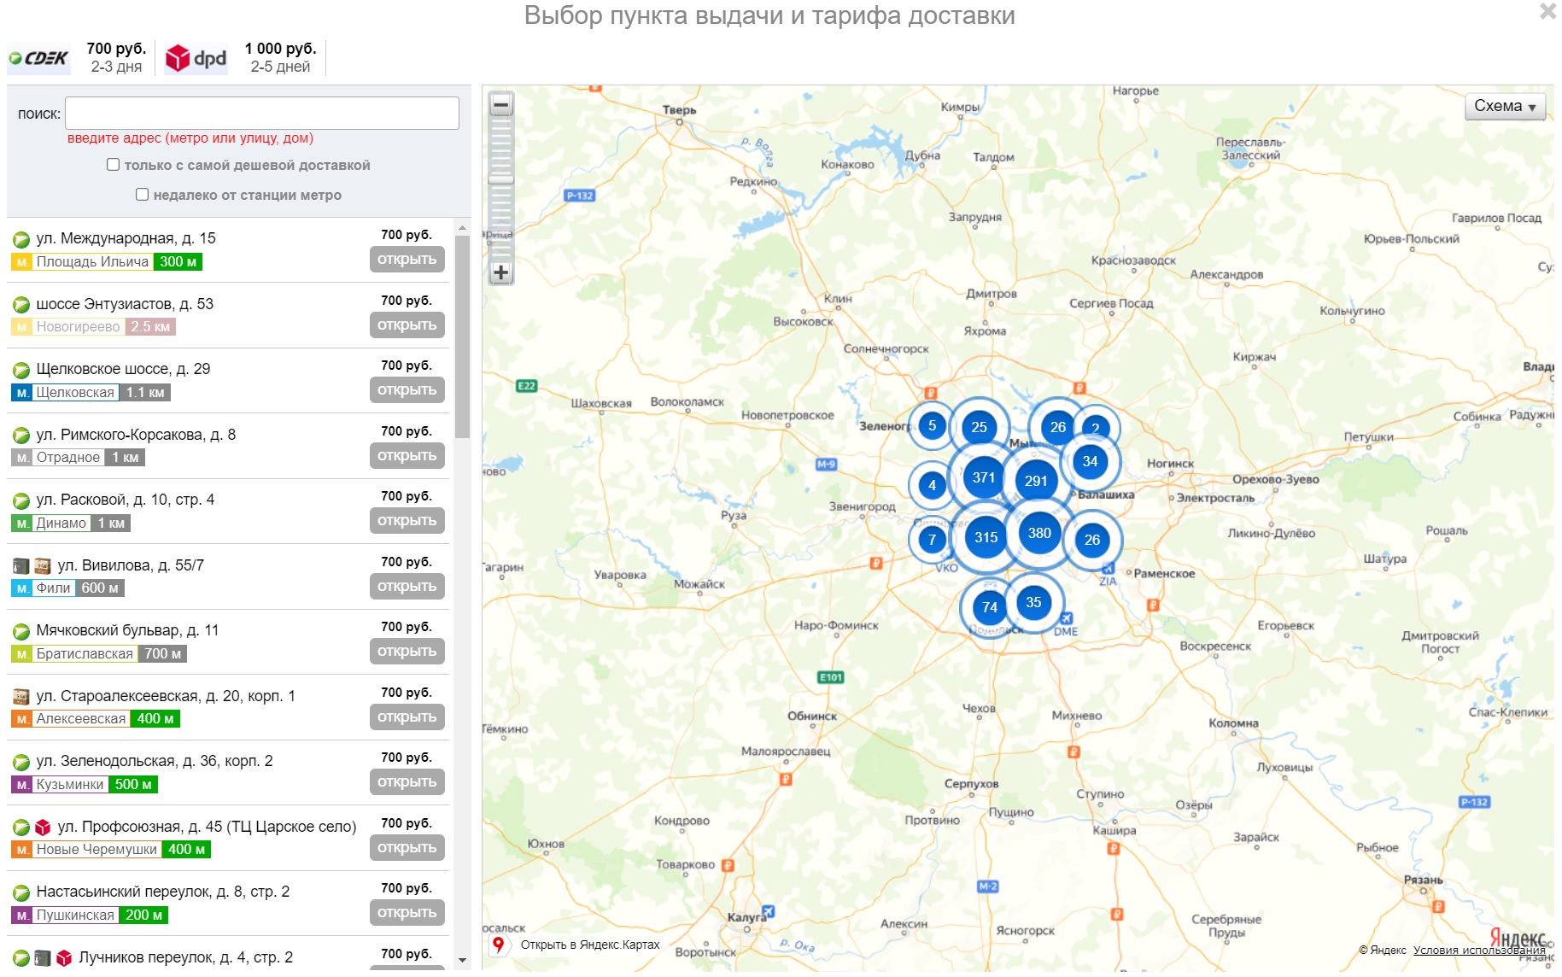The height and width of the screenshot is (977, 1562).
Task: Click the cluster marker labeled 291
Action: click(1036, 481)
